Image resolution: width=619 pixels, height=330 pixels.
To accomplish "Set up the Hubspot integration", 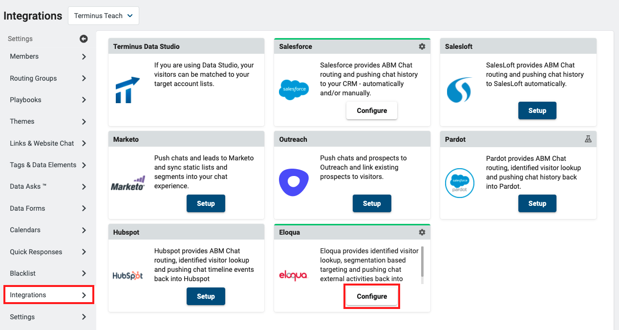I will (x=206, y=296).
